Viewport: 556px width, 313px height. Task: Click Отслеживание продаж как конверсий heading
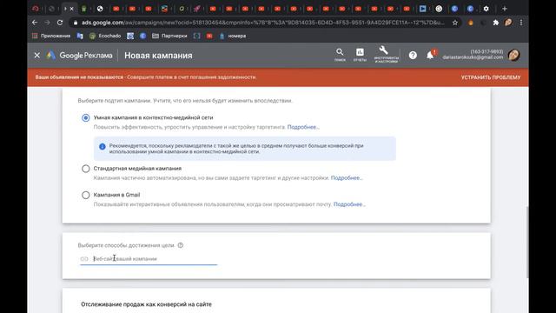tap(146, 304)
